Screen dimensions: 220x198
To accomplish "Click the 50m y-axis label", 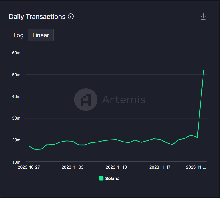I will click(16, 75).
